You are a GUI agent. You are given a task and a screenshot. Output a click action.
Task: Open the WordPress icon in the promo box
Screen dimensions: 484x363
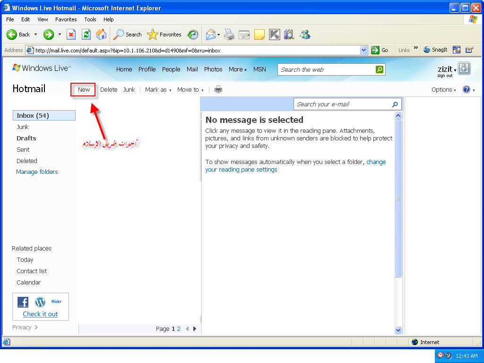(40, 302)
